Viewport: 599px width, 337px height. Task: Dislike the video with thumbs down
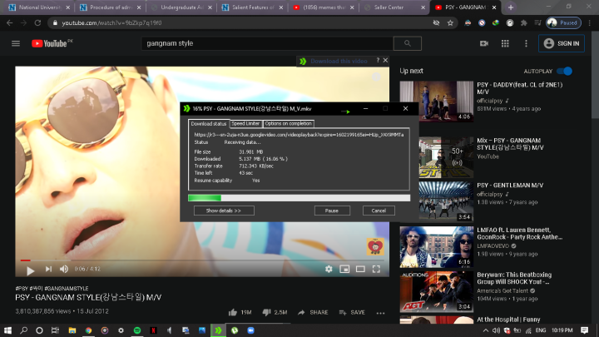[267, 312]
